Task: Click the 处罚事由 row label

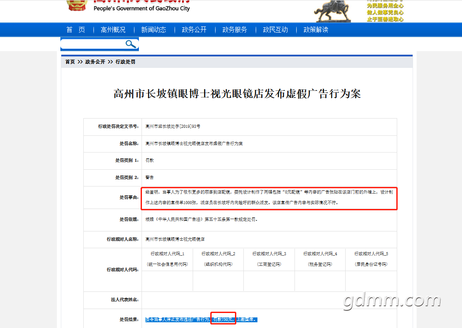Action: [129, 198]
